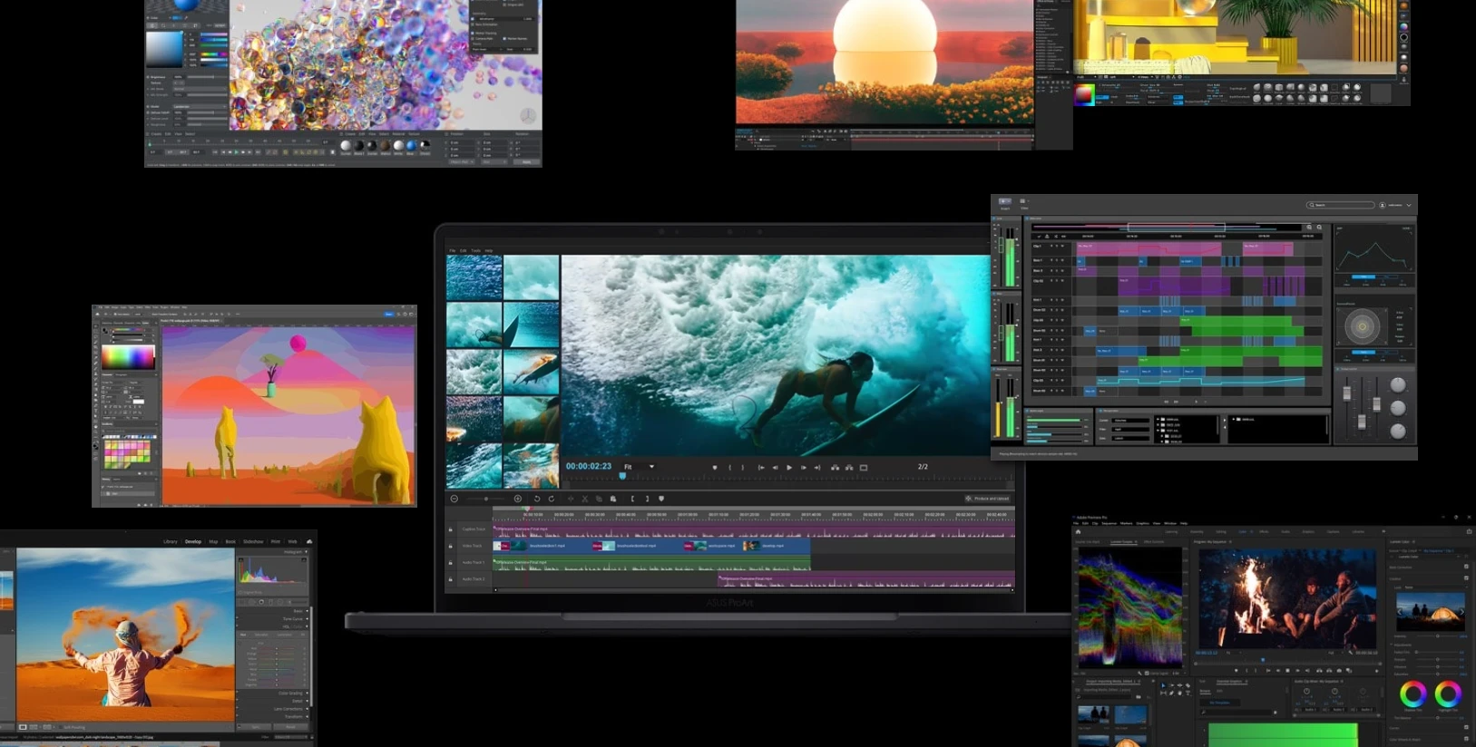Click the marker shield icon in the timeline toolbar
The height and width of the screenshot is (747, 1476).
click(661, 499)
